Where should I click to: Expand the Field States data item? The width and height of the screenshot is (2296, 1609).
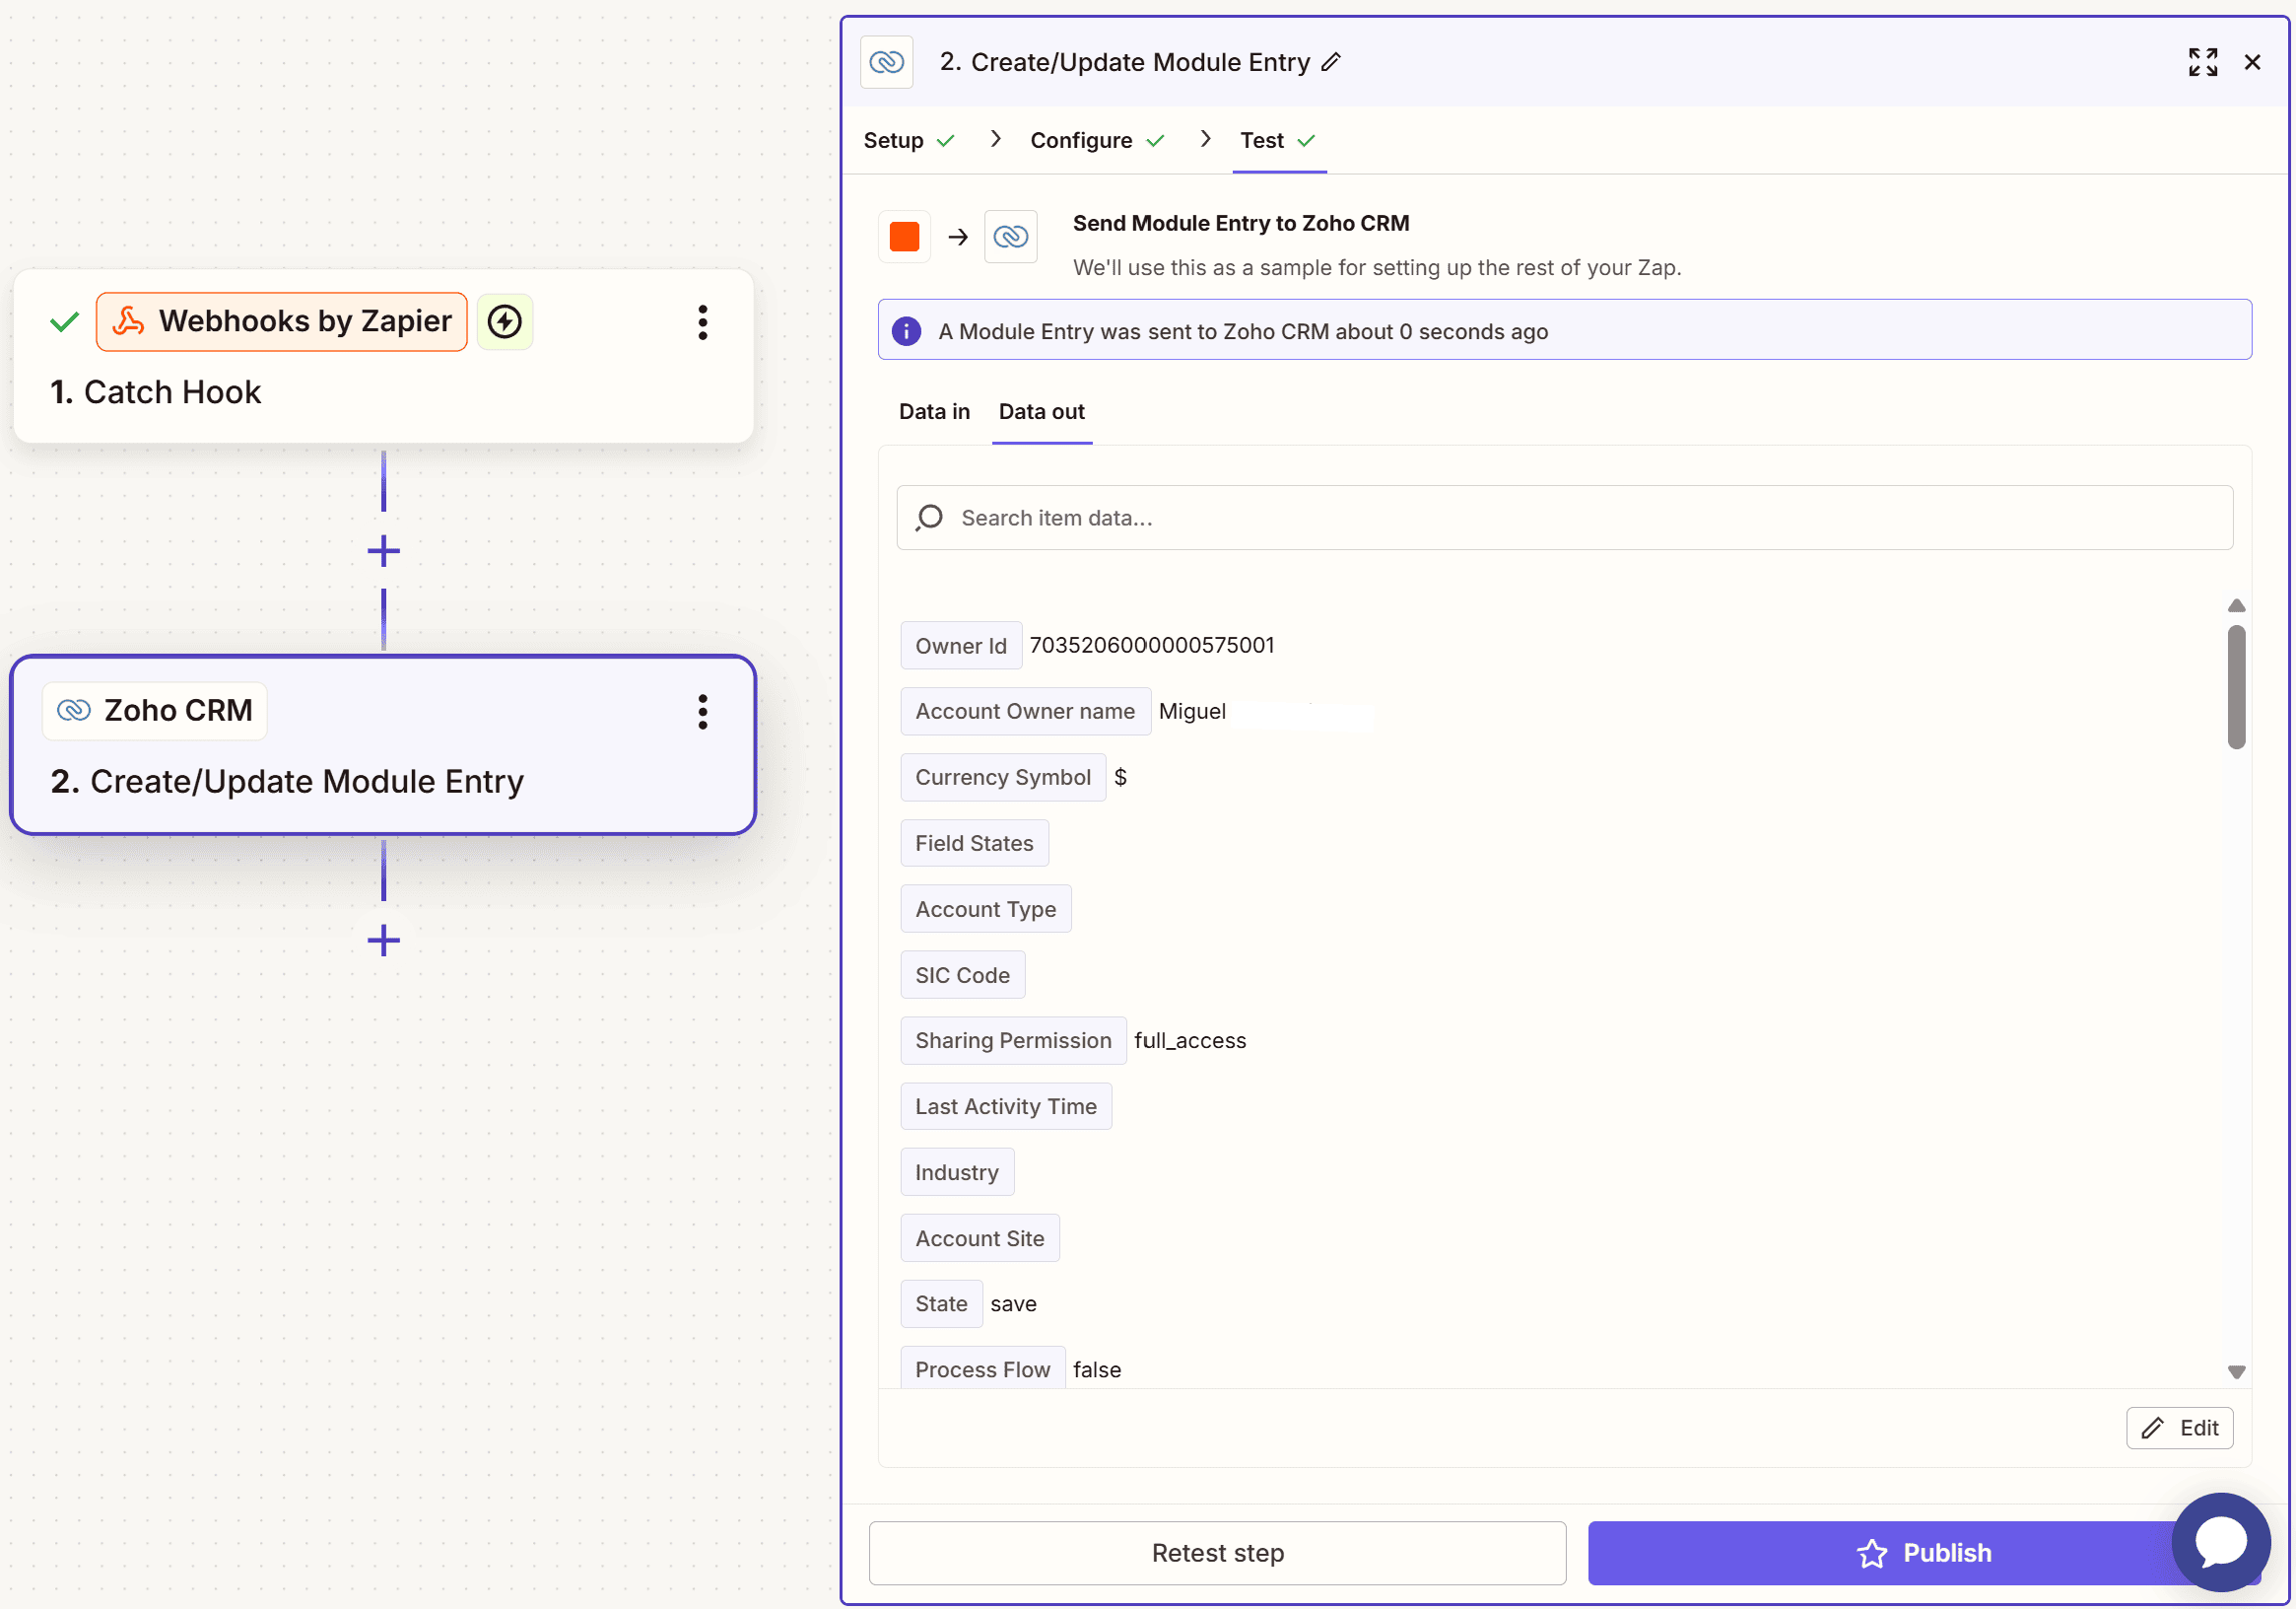coord(973,843)
